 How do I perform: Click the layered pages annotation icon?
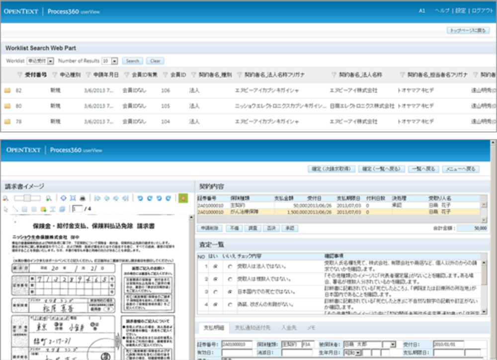(x=62, y=209)
